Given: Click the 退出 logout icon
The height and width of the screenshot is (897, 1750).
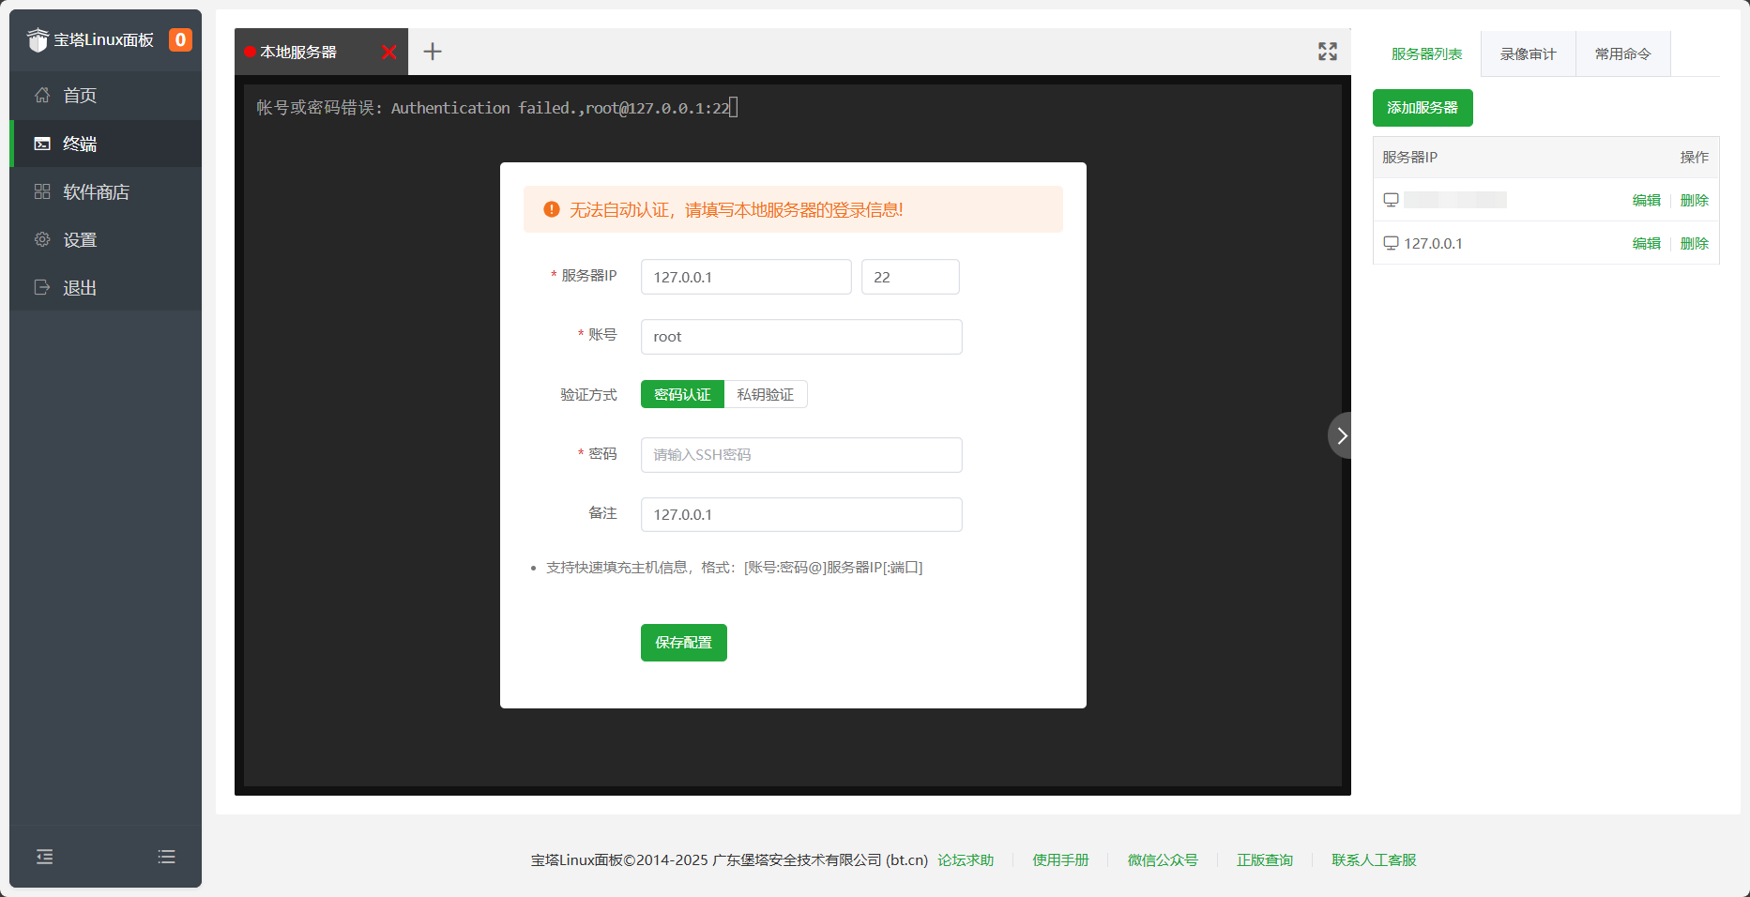Looking at the screenshot, I should (41, 287).
